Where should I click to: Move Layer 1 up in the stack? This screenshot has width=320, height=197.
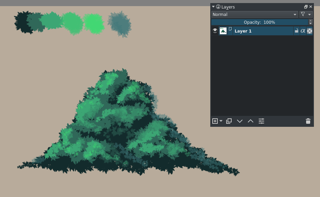(x=251, y=121)
